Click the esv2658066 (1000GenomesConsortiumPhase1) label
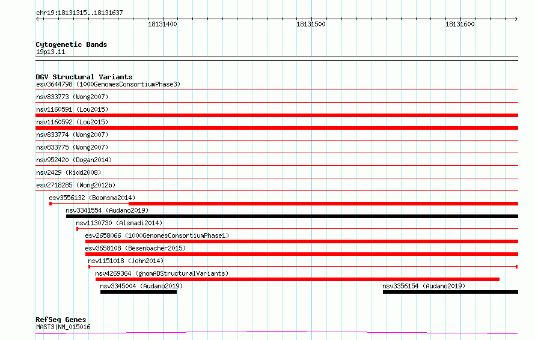 click(x=157, y=235)
